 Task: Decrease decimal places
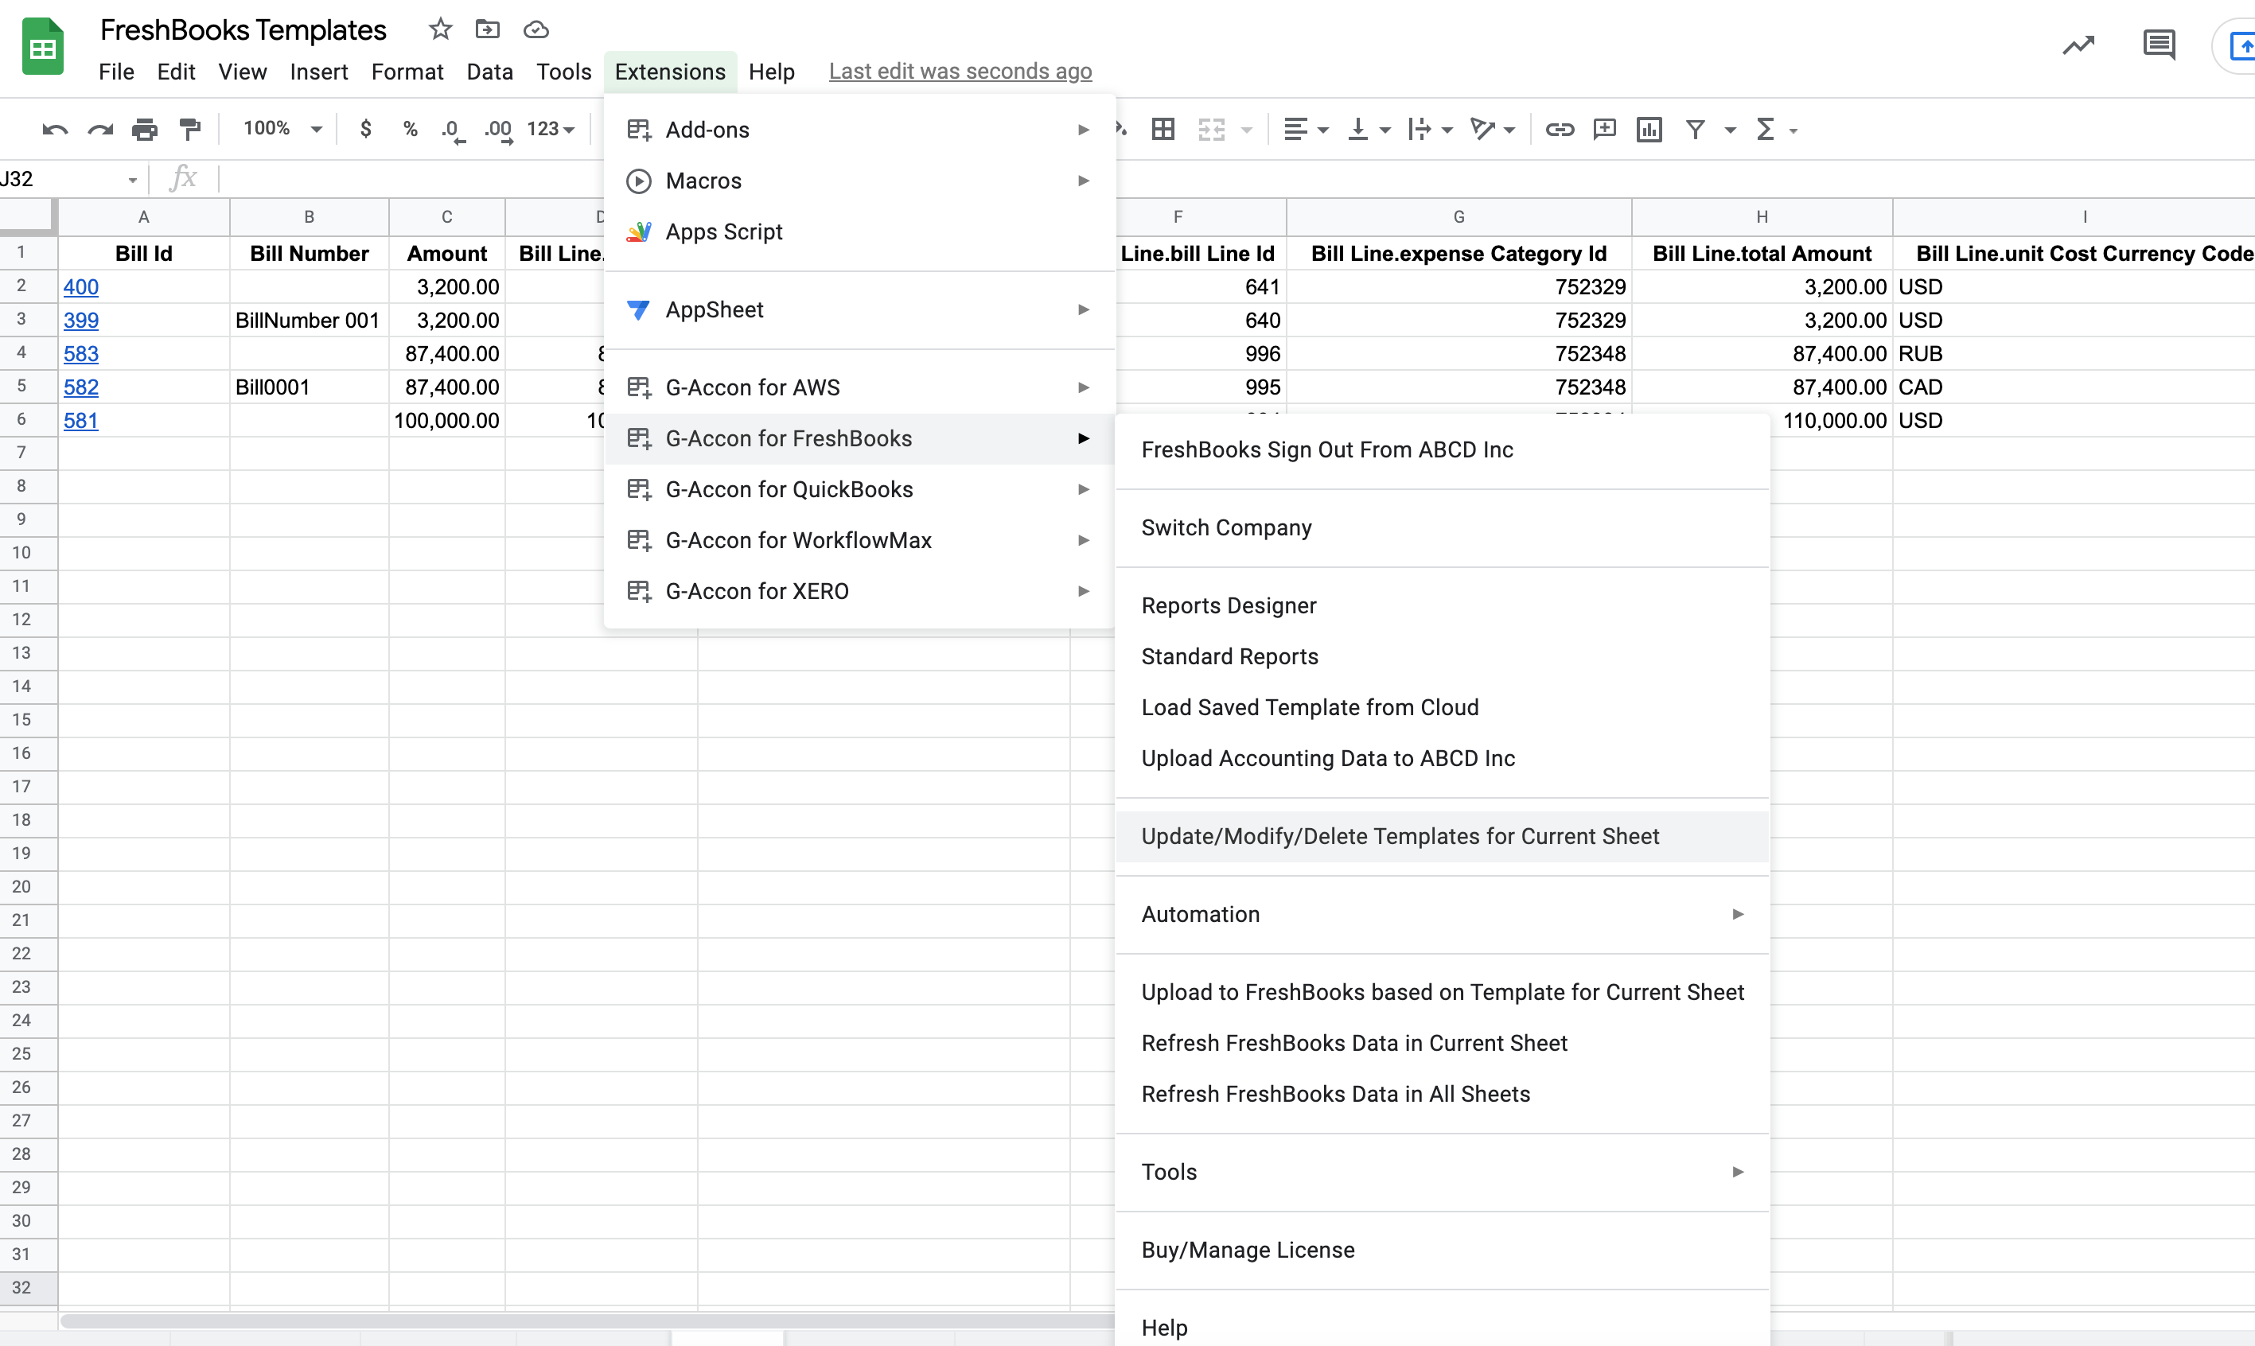point(454,130)
